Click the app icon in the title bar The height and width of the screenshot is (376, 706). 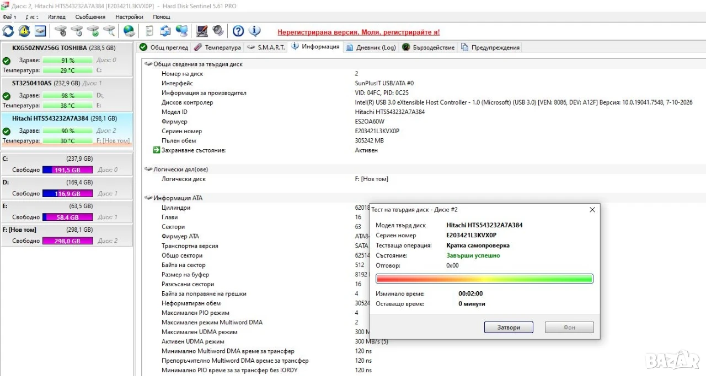click(x=5, y=6)
